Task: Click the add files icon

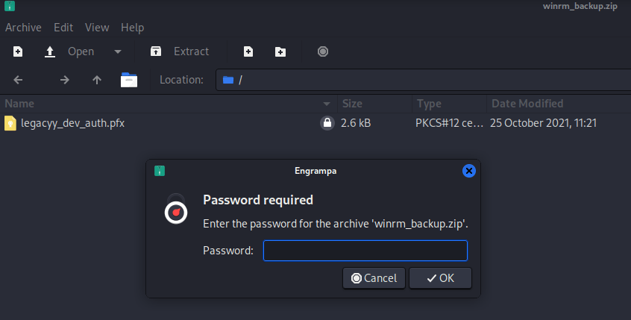Action: [x=248, y=51]
